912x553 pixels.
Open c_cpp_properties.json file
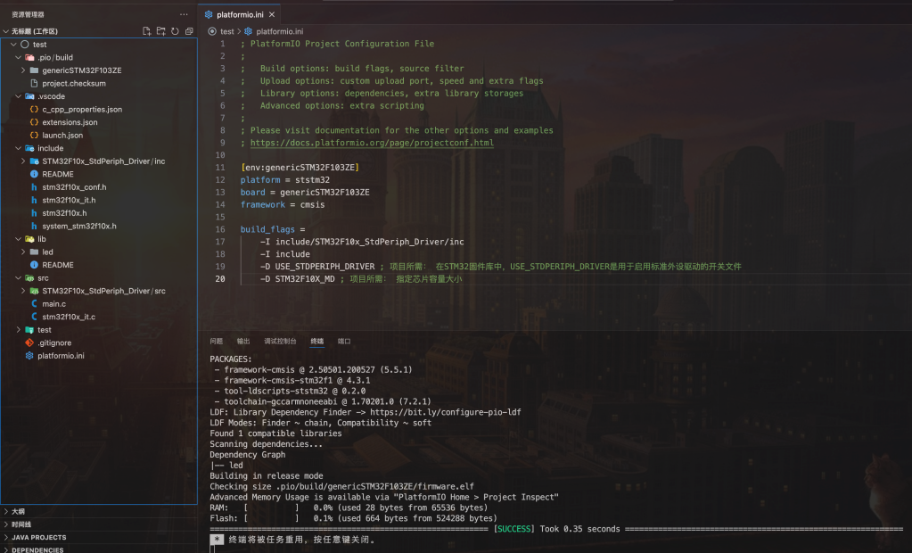(82, 110)
